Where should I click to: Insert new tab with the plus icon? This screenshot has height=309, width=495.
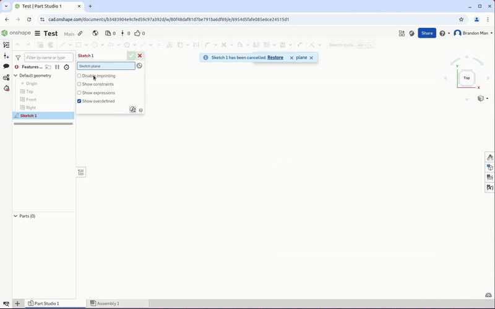[17, 303]
